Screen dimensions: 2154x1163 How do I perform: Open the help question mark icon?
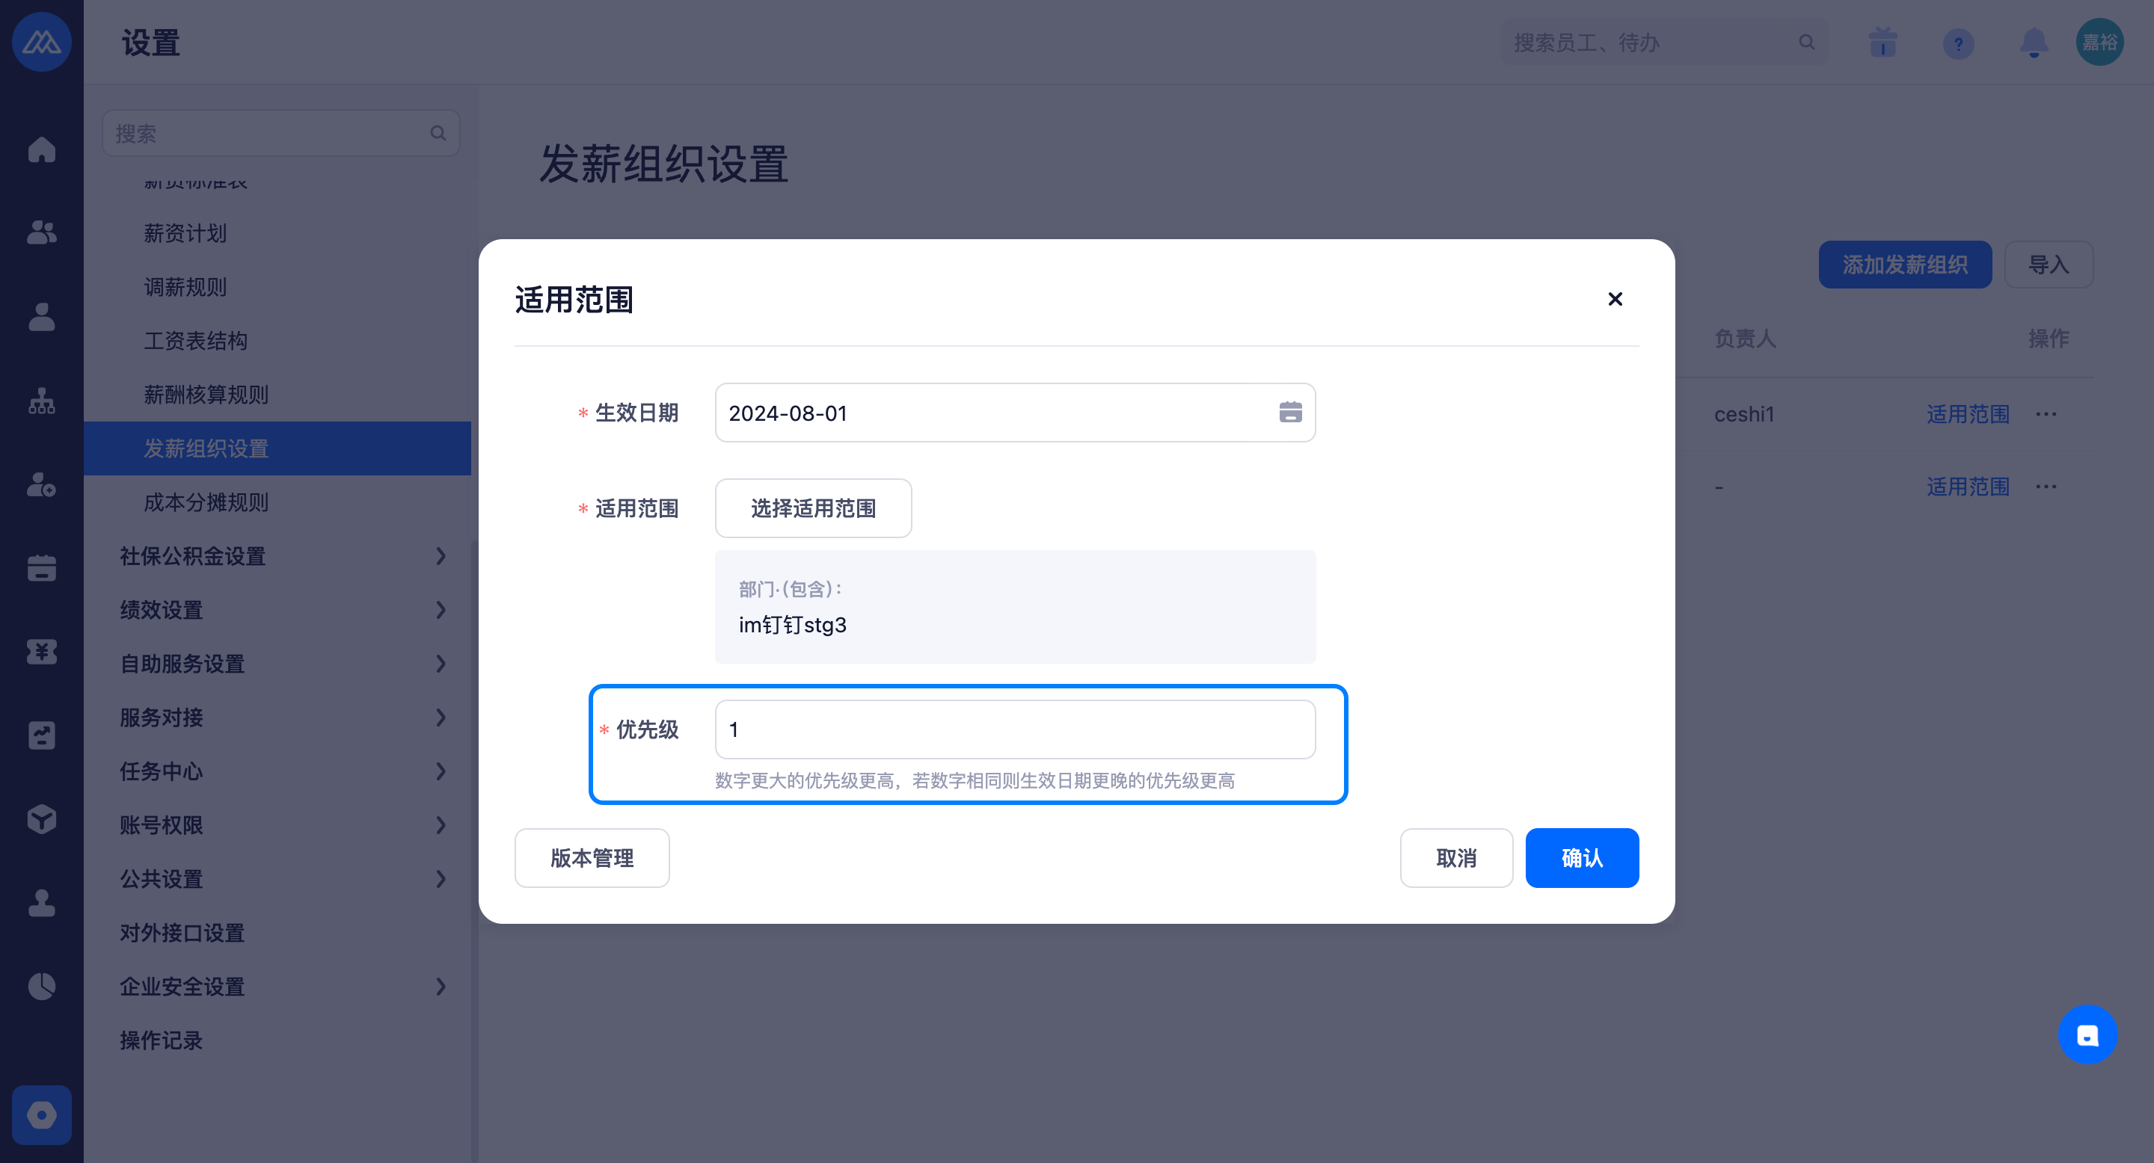coord(1958,43)
